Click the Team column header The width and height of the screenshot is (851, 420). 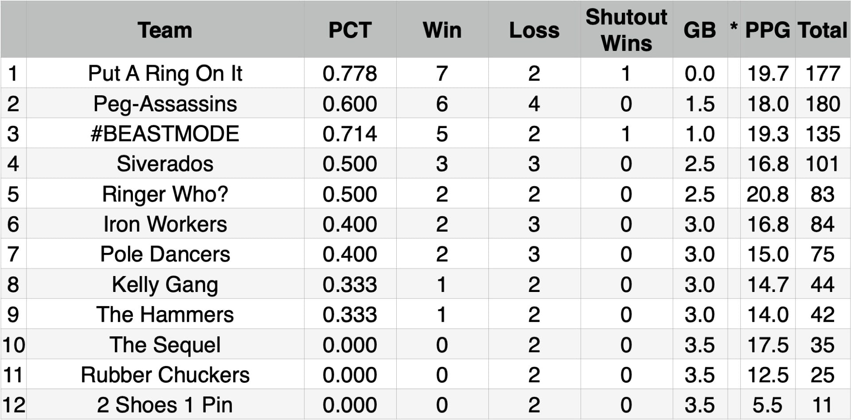[x=165, y=30]
